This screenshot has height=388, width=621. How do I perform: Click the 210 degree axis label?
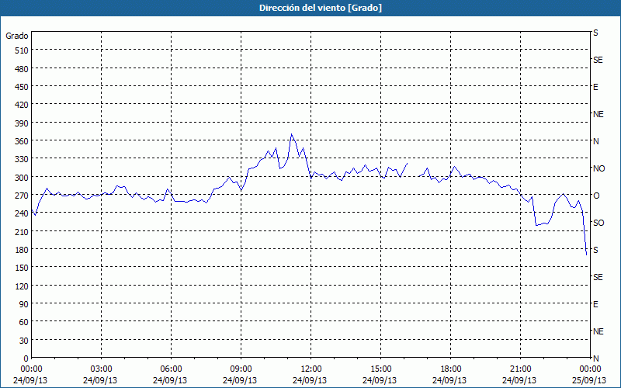pos(23,231)
